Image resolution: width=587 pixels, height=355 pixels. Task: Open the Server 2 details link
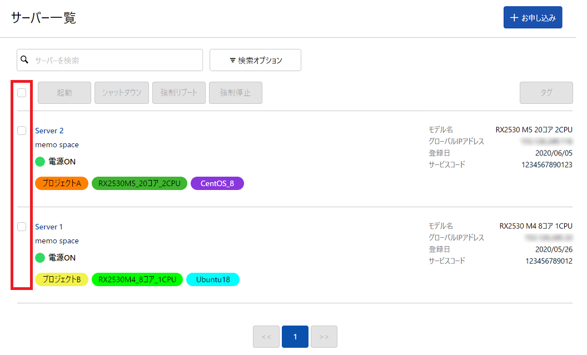click(x=49, y=130)
